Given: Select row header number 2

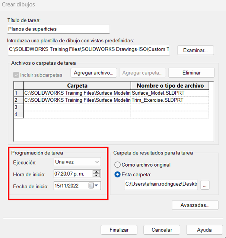Looking at the screenshot, I should point(18,100).
